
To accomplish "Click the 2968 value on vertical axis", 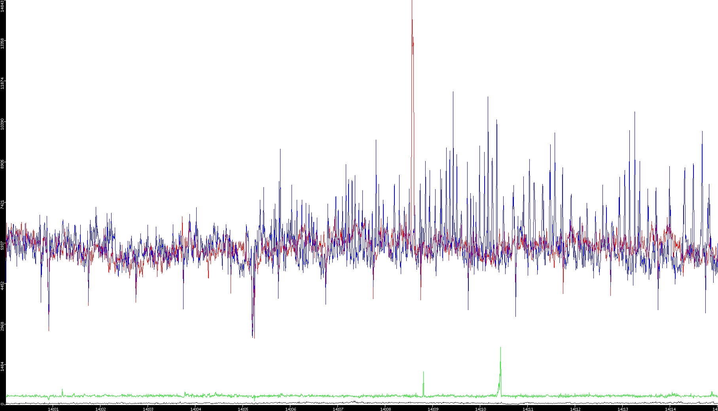I will 2,326.
